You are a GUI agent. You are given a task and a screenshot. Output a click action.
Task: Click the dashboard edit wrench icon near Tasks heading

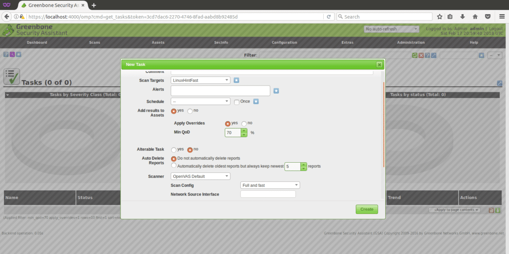pyautogui.click(x=500, y=83)
